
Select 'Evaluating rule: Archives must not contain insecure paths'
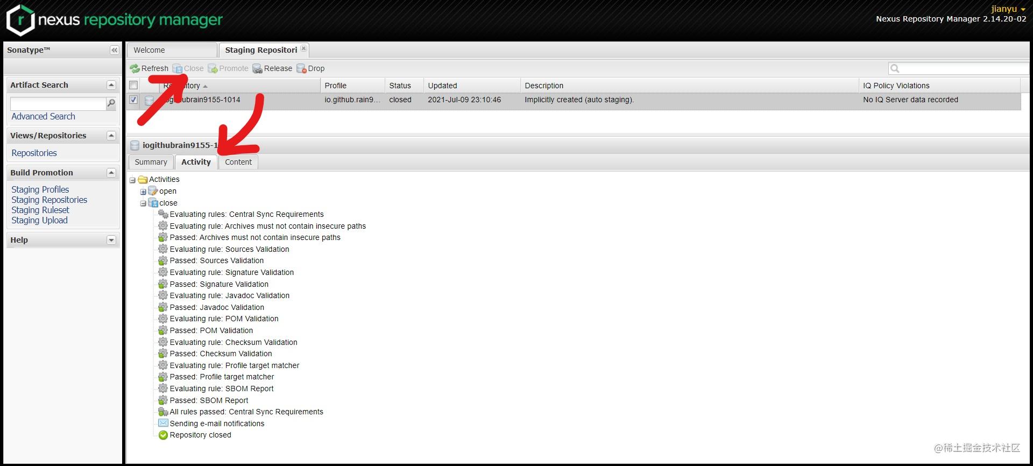[x=268, y=226]
